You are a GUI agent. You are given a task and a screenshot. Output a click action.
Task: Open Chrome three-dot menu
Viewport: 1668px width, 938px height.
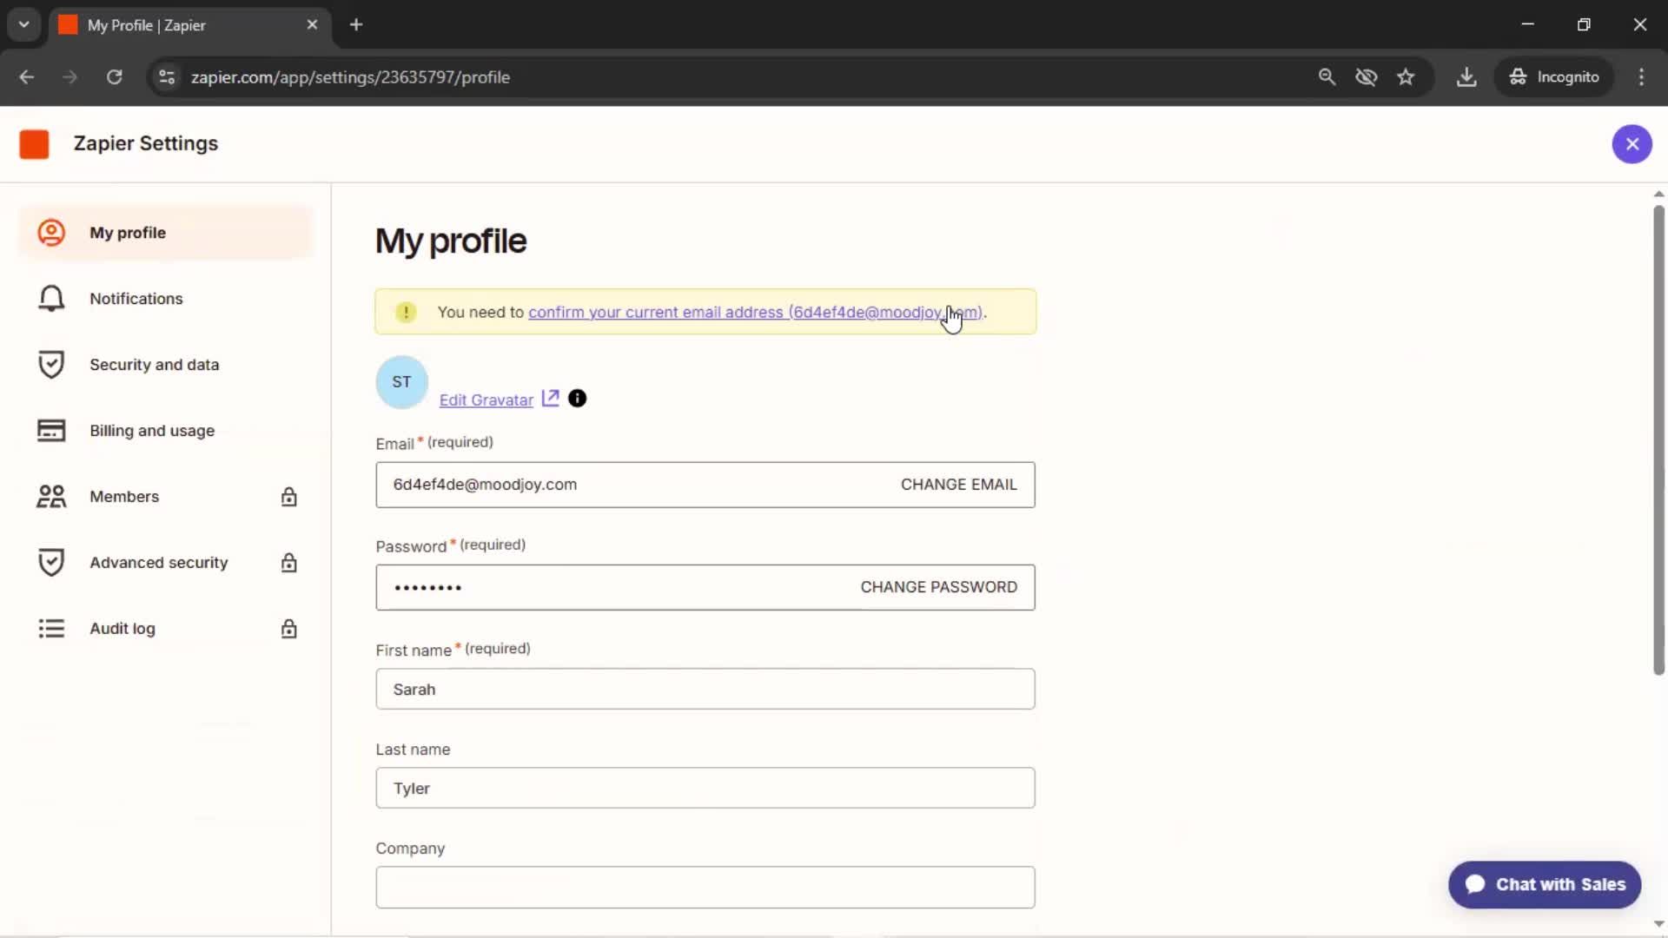[x=1641, y=77]
